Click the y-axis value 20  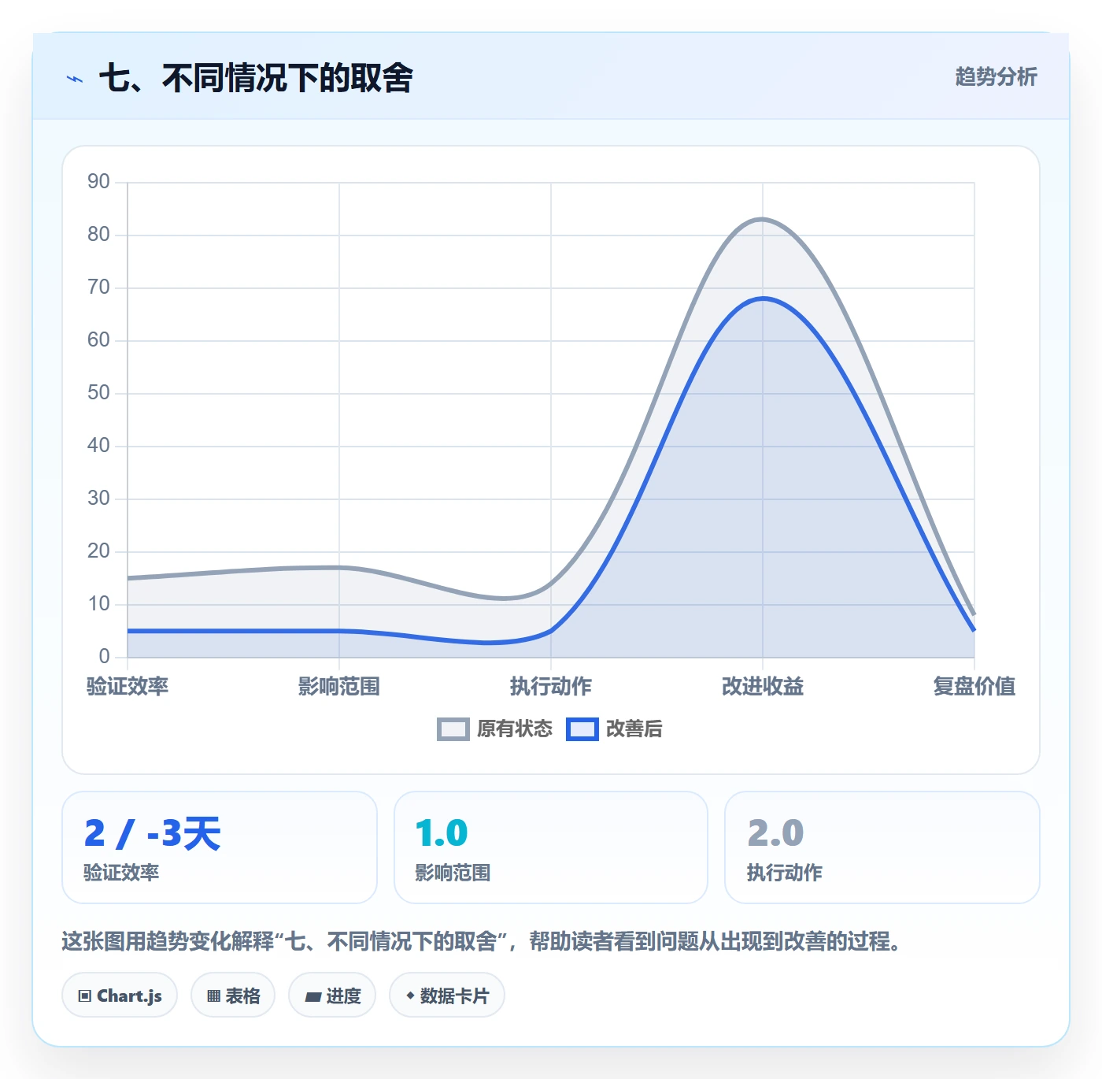(98, 551)
